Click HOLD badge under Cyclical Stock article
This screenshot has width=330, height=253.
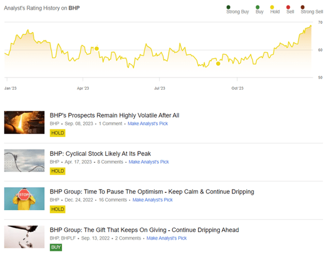click(57, 171)
